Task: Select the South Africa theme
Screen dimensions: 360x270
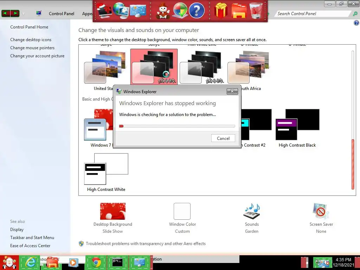Action: coord(249,70)
